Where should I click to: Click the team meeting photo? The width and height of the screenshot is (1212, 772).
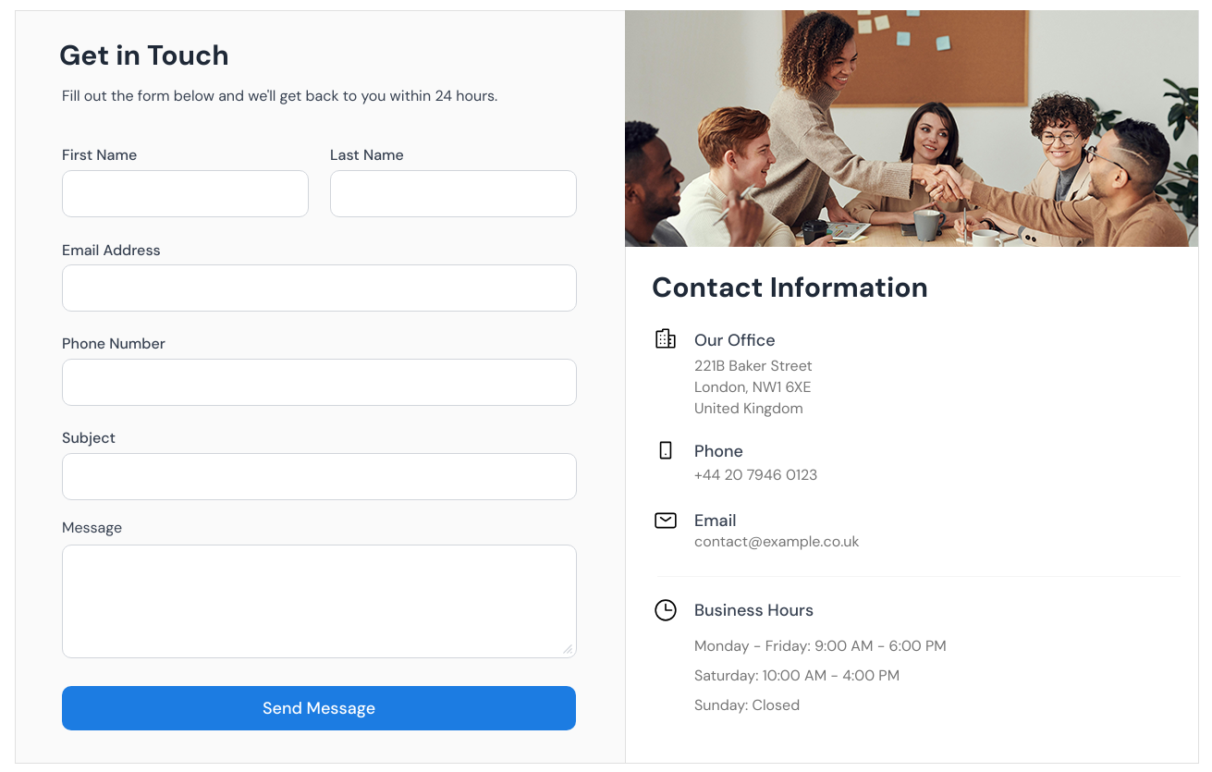pos(912,129)
